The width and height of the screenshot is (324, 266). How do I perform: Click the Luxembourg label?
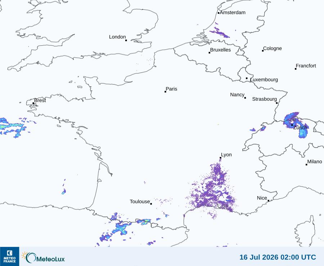pos(264,80)
